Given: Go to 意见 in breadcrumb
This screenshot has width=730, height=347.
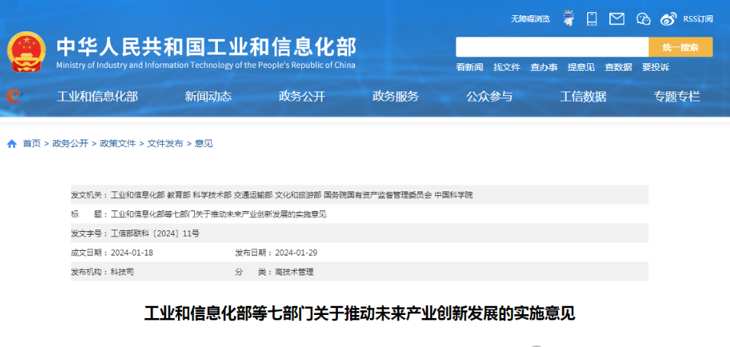Looking at the screenshot, I should coord(203,143).
